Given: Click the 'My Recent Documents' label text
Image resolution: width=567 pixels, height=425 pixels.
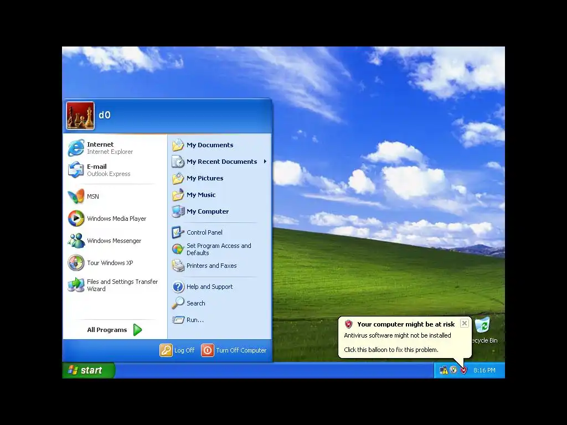Looking at the screenshot, I should [221, 162].
